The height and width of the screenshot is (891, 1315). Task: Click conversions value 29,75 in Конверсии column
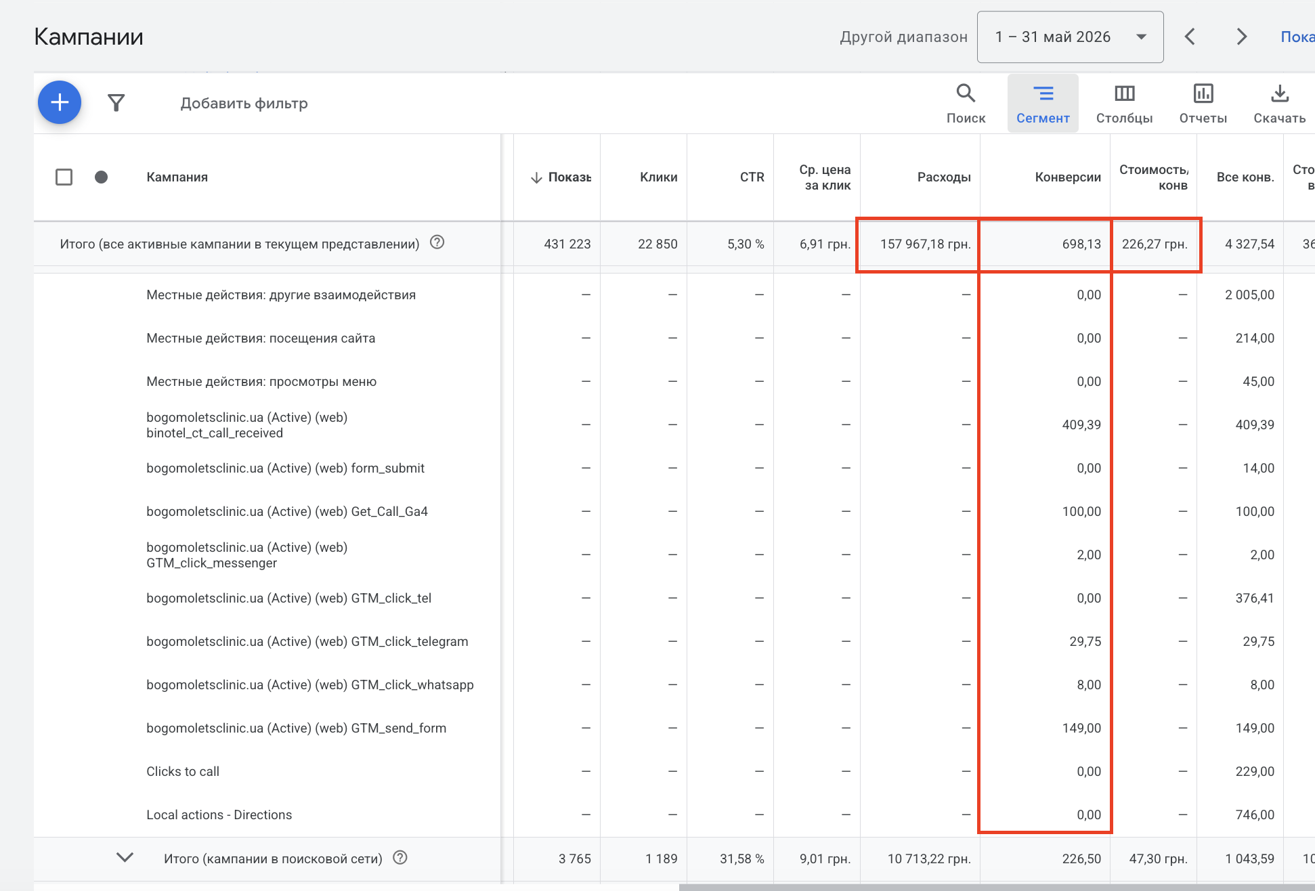(1085, 641)
